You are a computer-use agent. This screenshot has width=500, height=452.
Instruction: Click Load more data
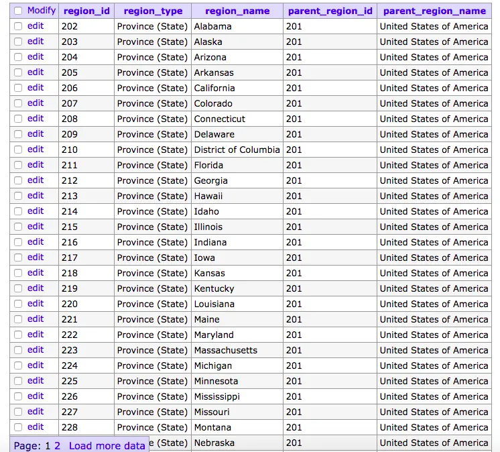point(107,445)
